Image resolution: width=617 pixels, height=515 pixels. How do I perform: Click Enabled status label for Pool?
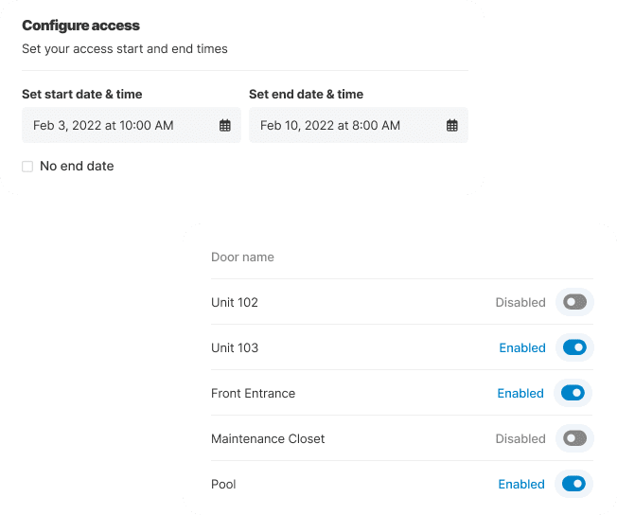point(522,485)
